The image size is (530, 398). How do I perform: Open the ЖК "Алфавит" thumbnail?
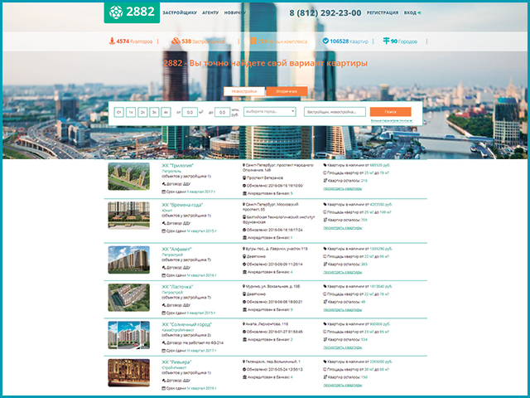point(129,260)
